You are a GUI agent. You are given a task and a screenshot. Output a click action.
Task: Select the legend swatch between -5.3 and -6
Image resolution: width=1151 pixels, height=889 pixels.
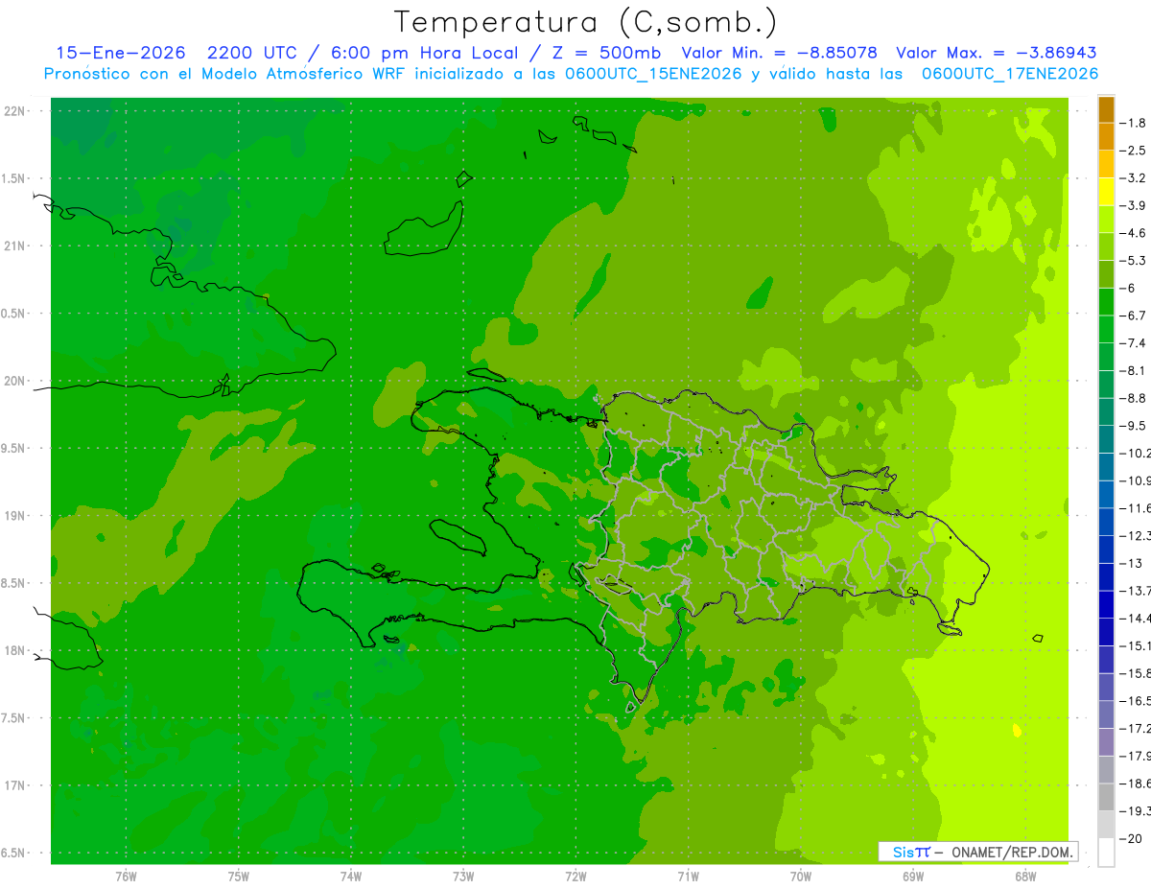click(1106, 274)
